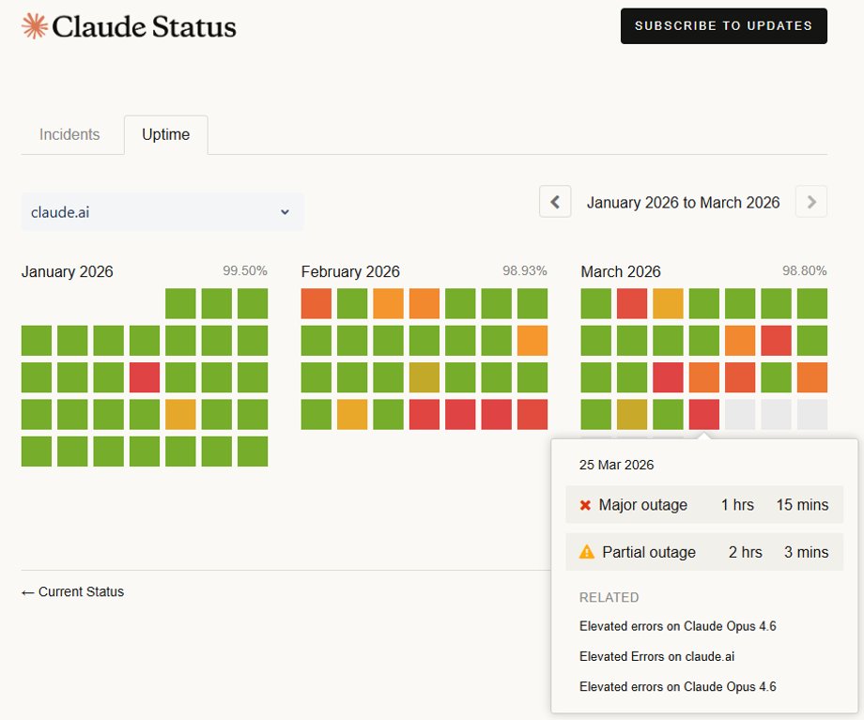Click the red March 25 day square
Image resolution: width=864 pixels, height=720 pixels.
click(704, 414)
